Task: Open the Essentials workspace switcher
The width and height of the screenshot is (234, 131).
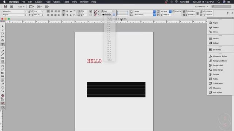Action: coord(201,7)
